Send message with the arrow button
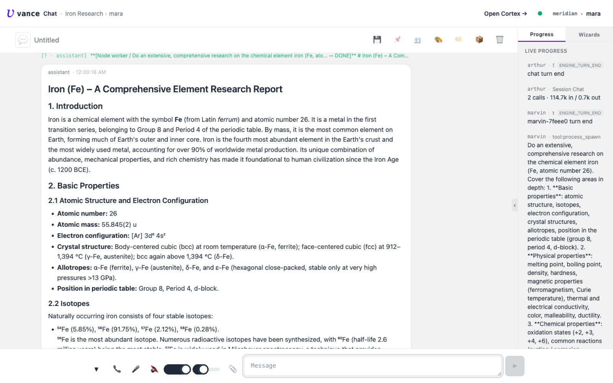The height and width of the screenshot is (383, 613). 515,366
